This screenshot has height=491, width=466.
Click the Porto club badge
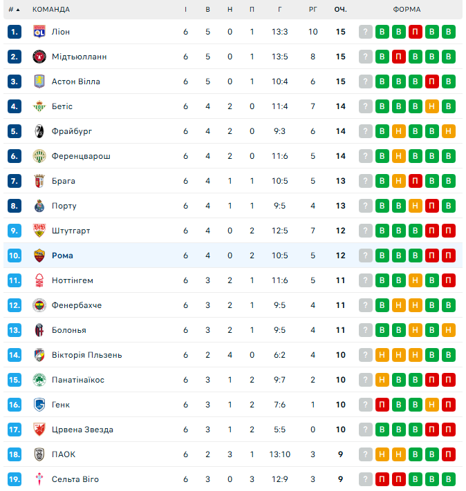tap(39, 206)
